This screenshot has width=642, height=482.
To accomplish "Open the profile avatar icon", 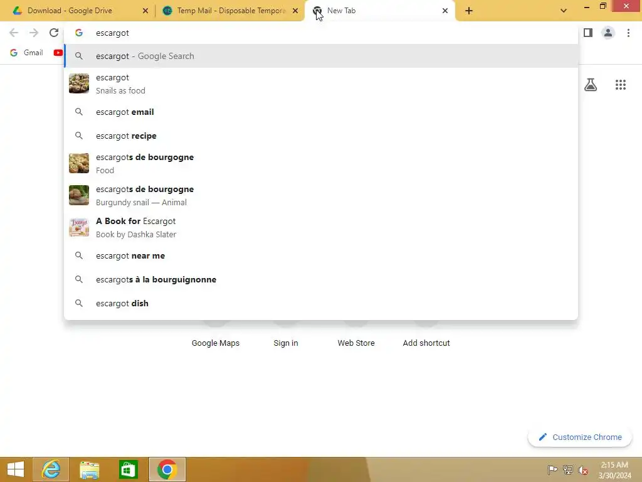I will click(608, 33).
